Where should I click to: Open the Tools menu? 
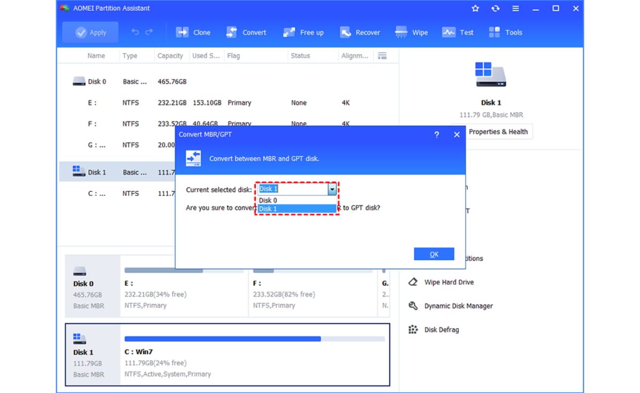tap(505, 32)
